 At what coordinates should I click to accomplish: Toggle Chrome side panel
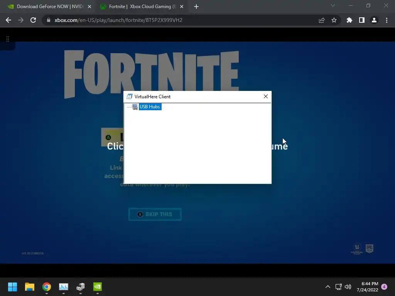[x=362, y=20]
